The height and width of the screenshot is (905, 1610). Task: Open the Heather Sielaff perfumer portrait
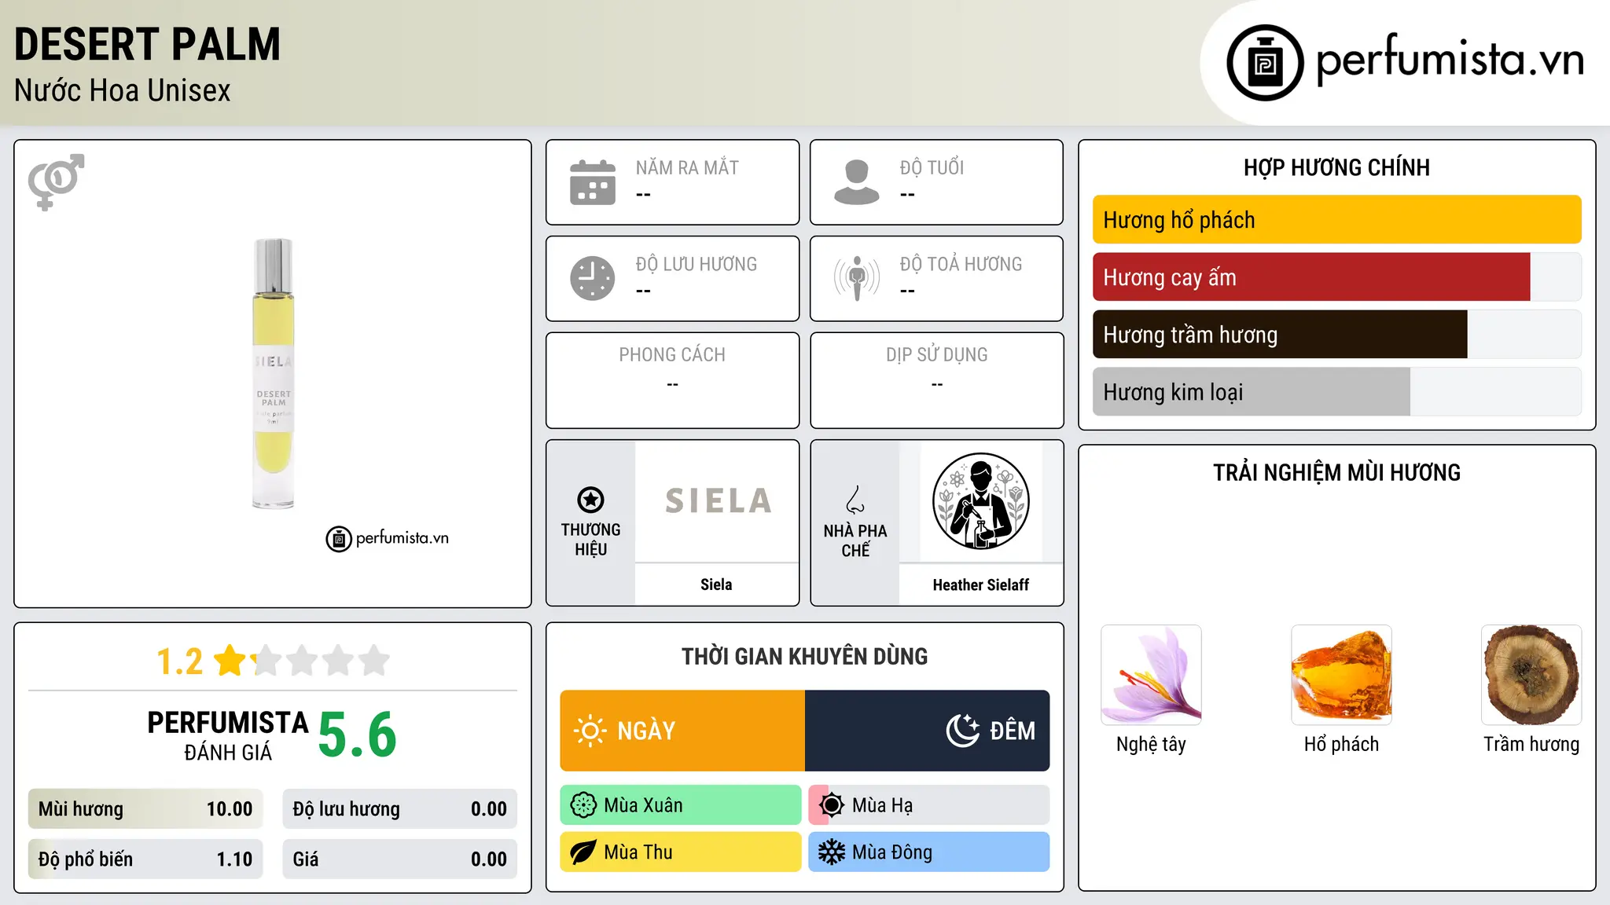[980, 501]
